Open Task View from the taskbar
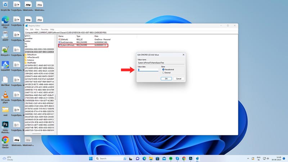The image size is (288, 162). click(131, 158)
